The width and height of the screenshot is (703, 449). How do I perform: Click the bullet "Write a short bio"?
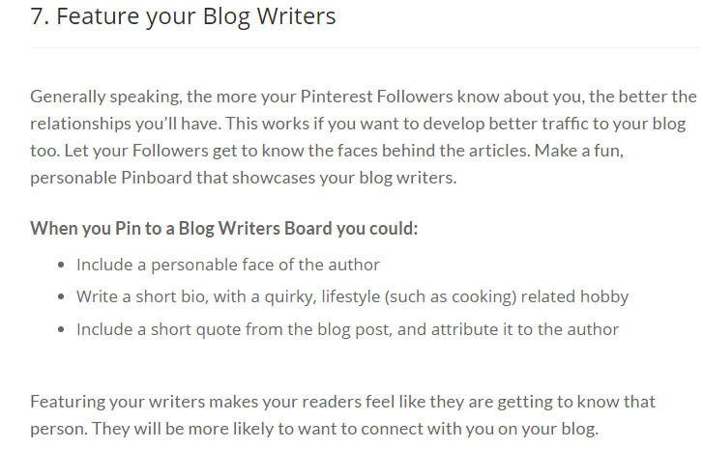pyautogui.click(x=352, y=297)
